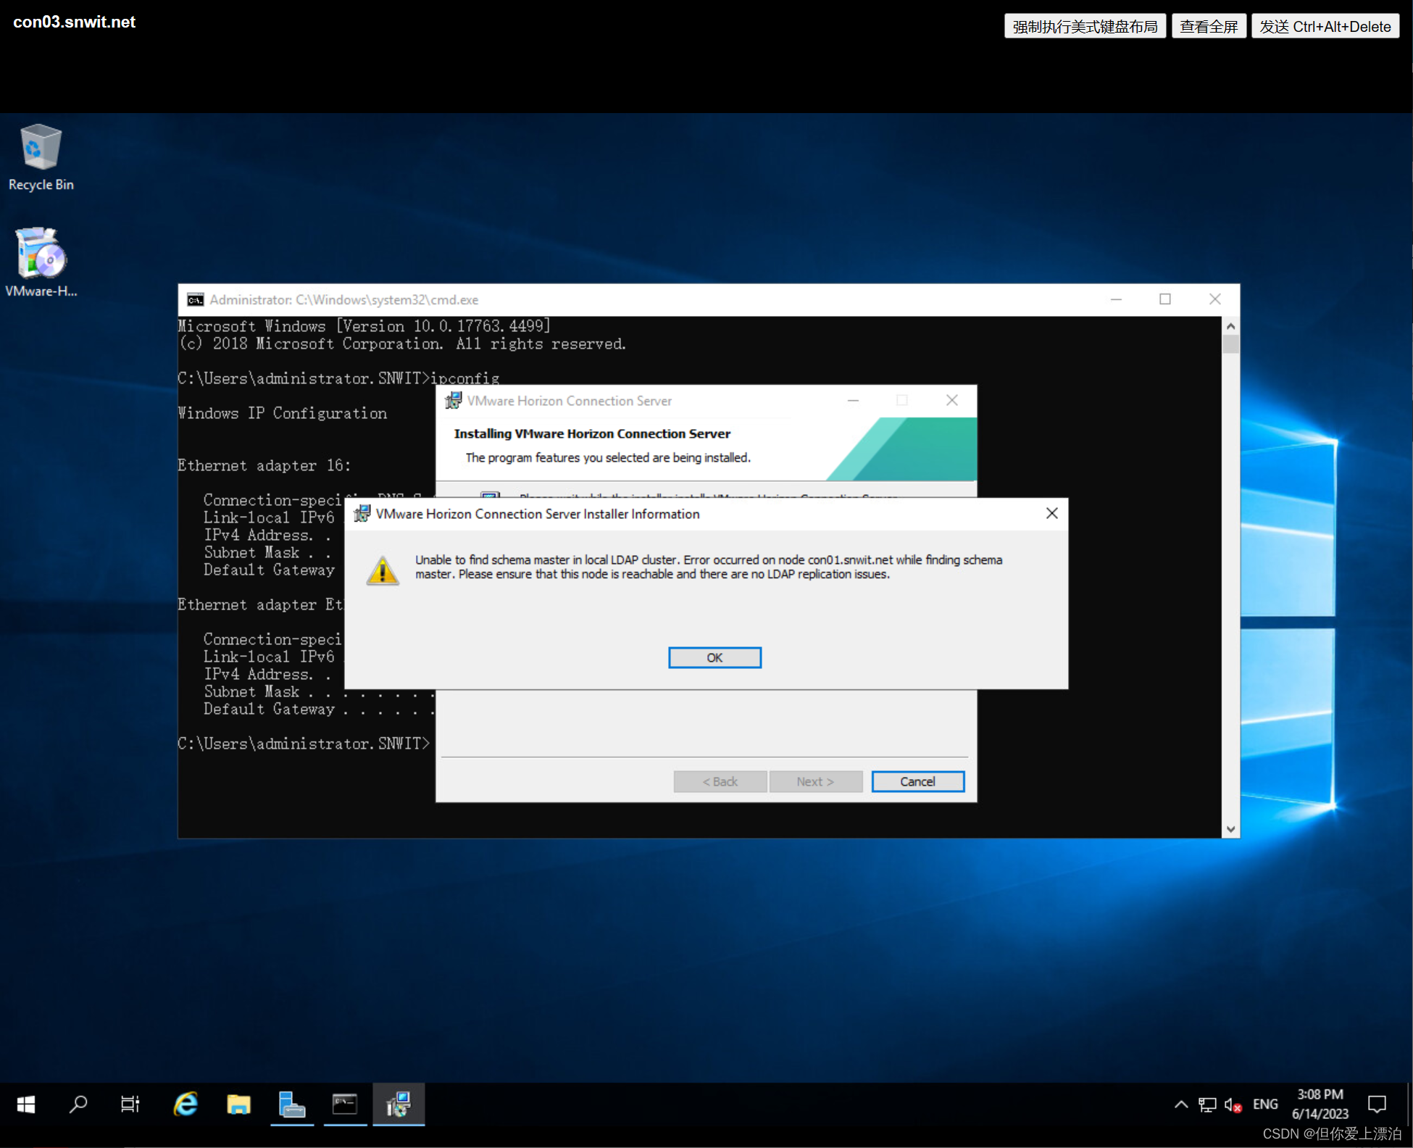Open Task View on taskbar
This screenshot has height=1148, width=1413.
(x=130, y=1105)
